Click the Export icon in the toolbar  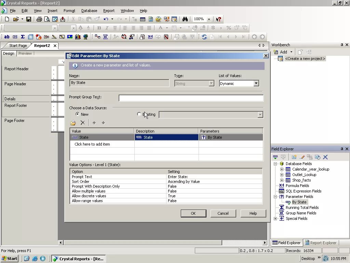(x=63, y=19)
